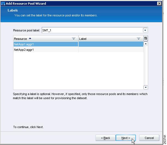This screenshot has height=145, width=167.
Task: Click the NetApp logo icon in title bar
Action: pos(3,4)
